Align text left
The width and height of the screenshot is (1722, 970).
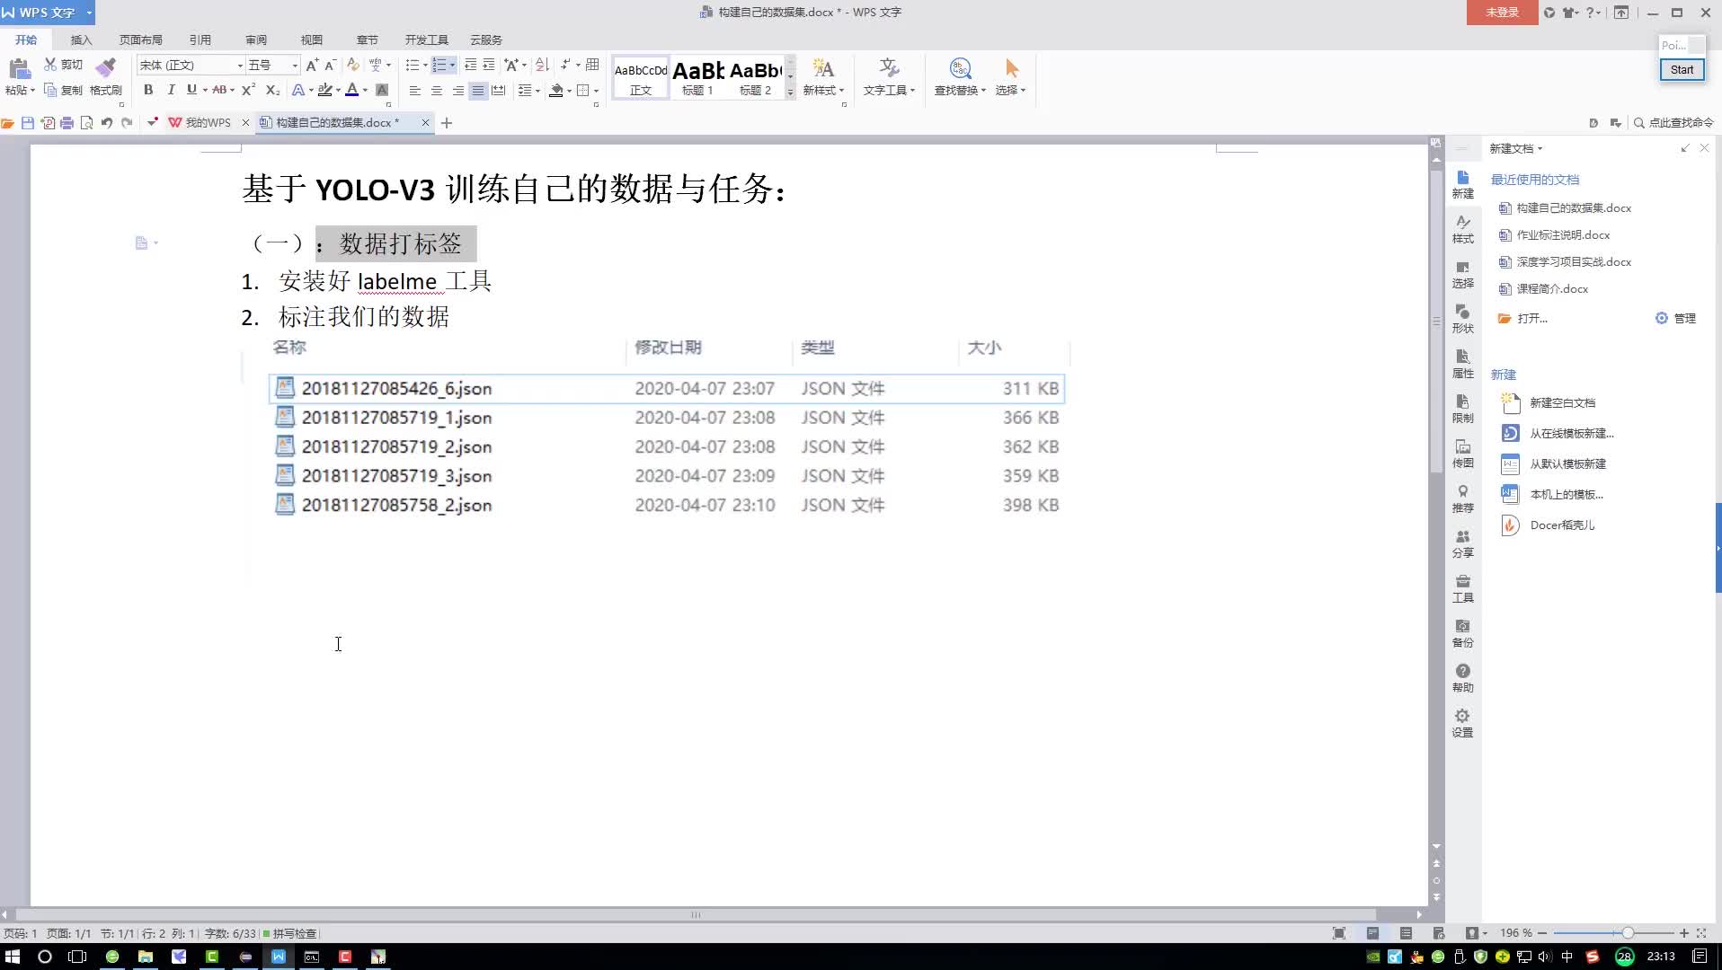(x=414, y=91)
